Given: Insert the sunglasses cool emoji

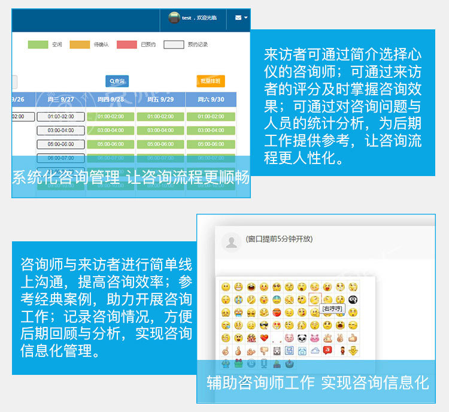Looking at the screenshot, I should click(264, 325).
